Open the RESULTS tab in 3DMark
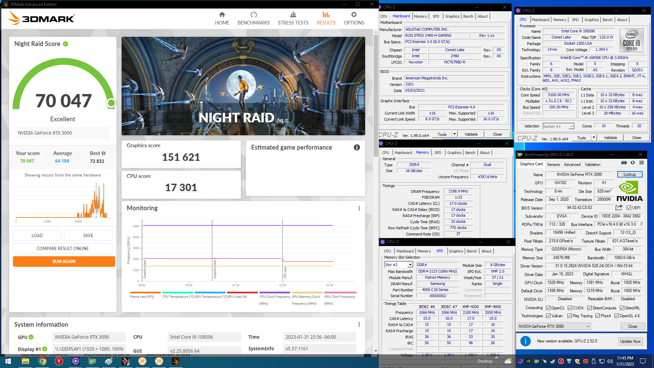The image size is (654, 368). 326,18
